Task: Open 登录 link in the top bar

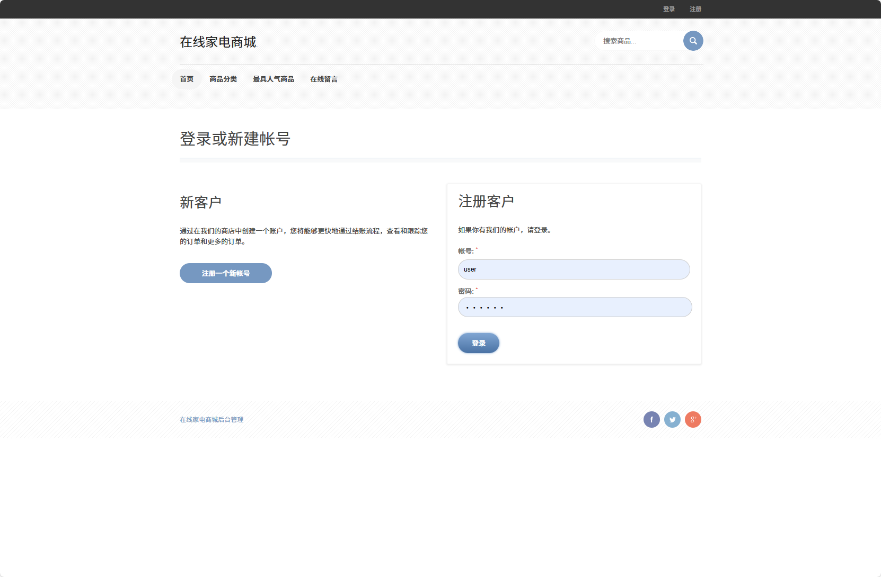Action: (668, 9)
